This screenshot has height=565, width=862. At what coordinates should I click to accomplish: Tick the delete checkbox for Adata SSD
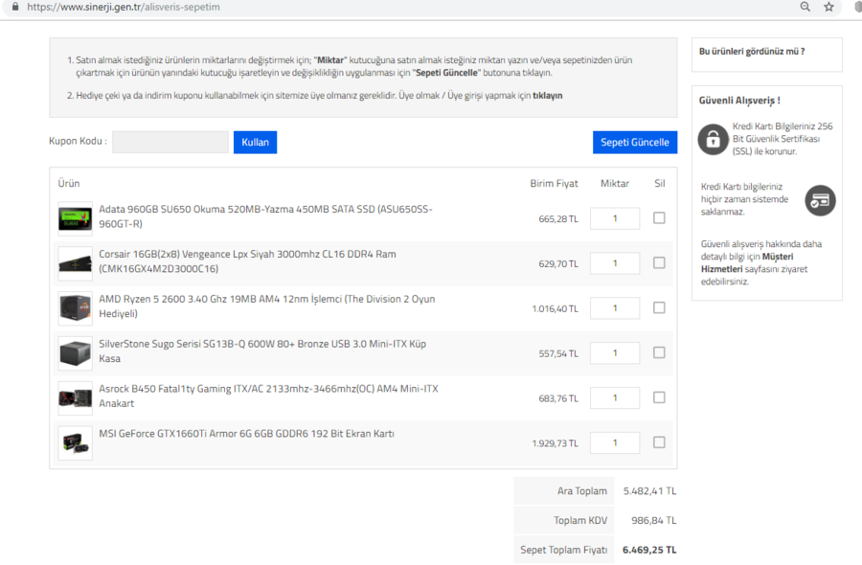[659, 218]
